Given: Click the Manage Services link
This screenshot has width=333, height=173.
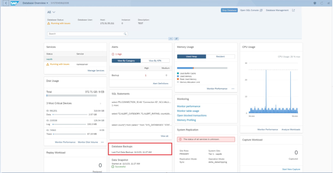Looking at the screenshot, I should click(x=96, y=71).
